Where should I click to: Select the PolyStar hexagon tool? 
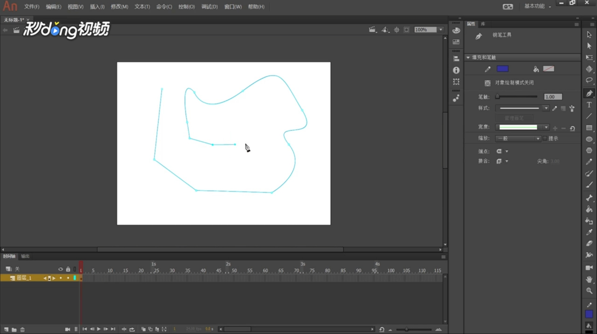(x=589, y=151)
